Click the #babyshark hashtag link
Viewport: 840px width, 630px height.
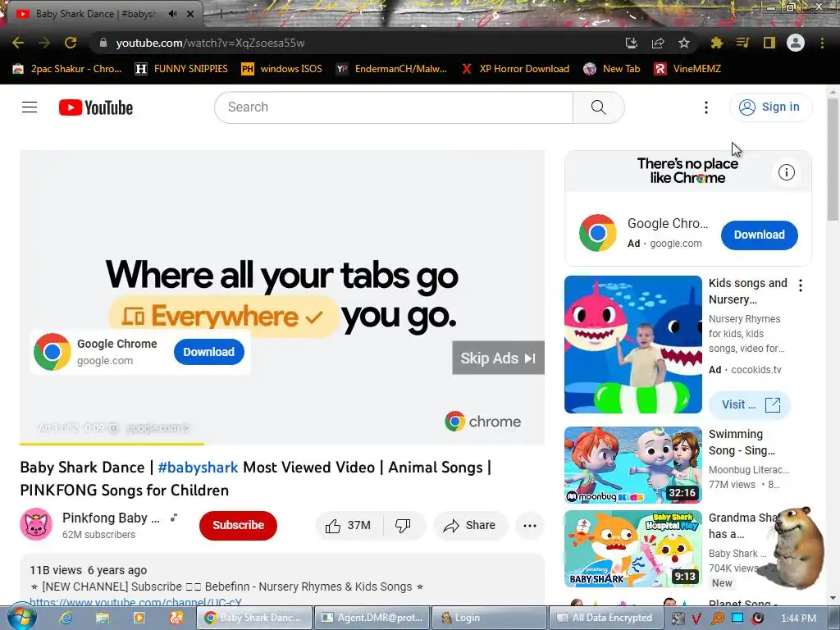[x=198, y=467]
